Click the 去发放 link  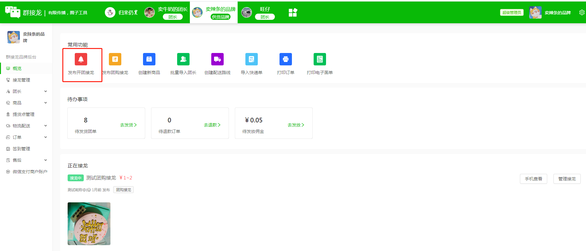tap(296, 125)
